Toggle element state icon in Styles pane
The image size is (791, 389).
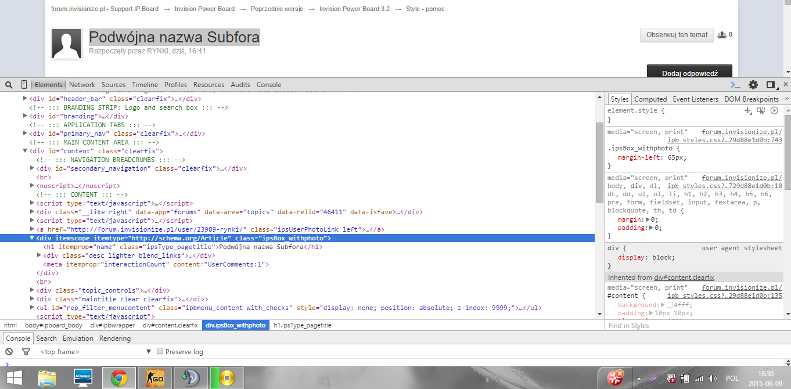tap(761, 110)
